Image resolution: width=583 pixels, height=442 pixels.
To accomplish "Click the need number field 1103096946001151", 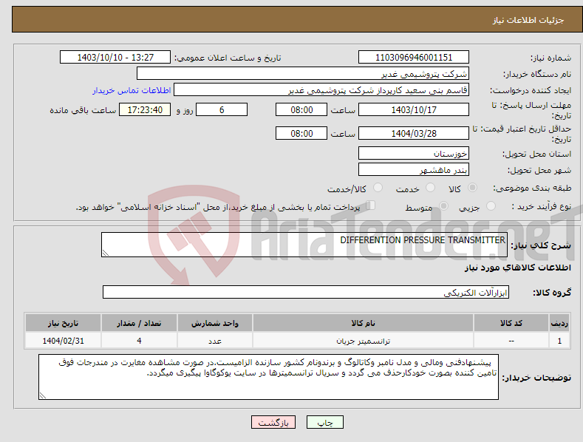I will pos(414,58).
